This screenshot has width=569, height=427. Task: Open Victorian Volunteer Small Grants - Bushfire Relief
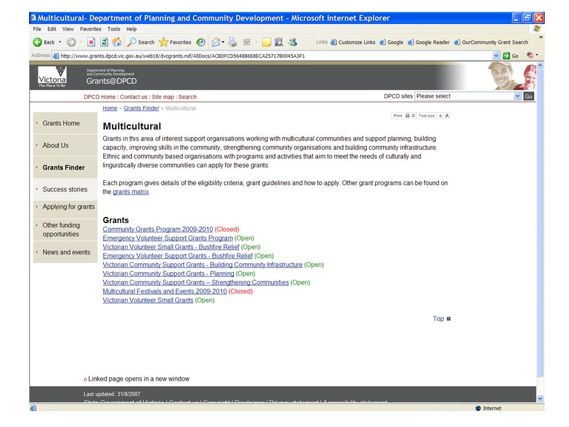pyautogui.click(x=171, y=247)
